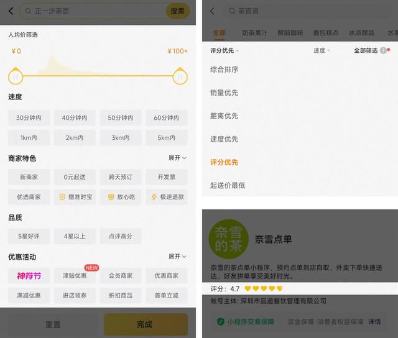Select the 开发票 filter

coord(167,177)
